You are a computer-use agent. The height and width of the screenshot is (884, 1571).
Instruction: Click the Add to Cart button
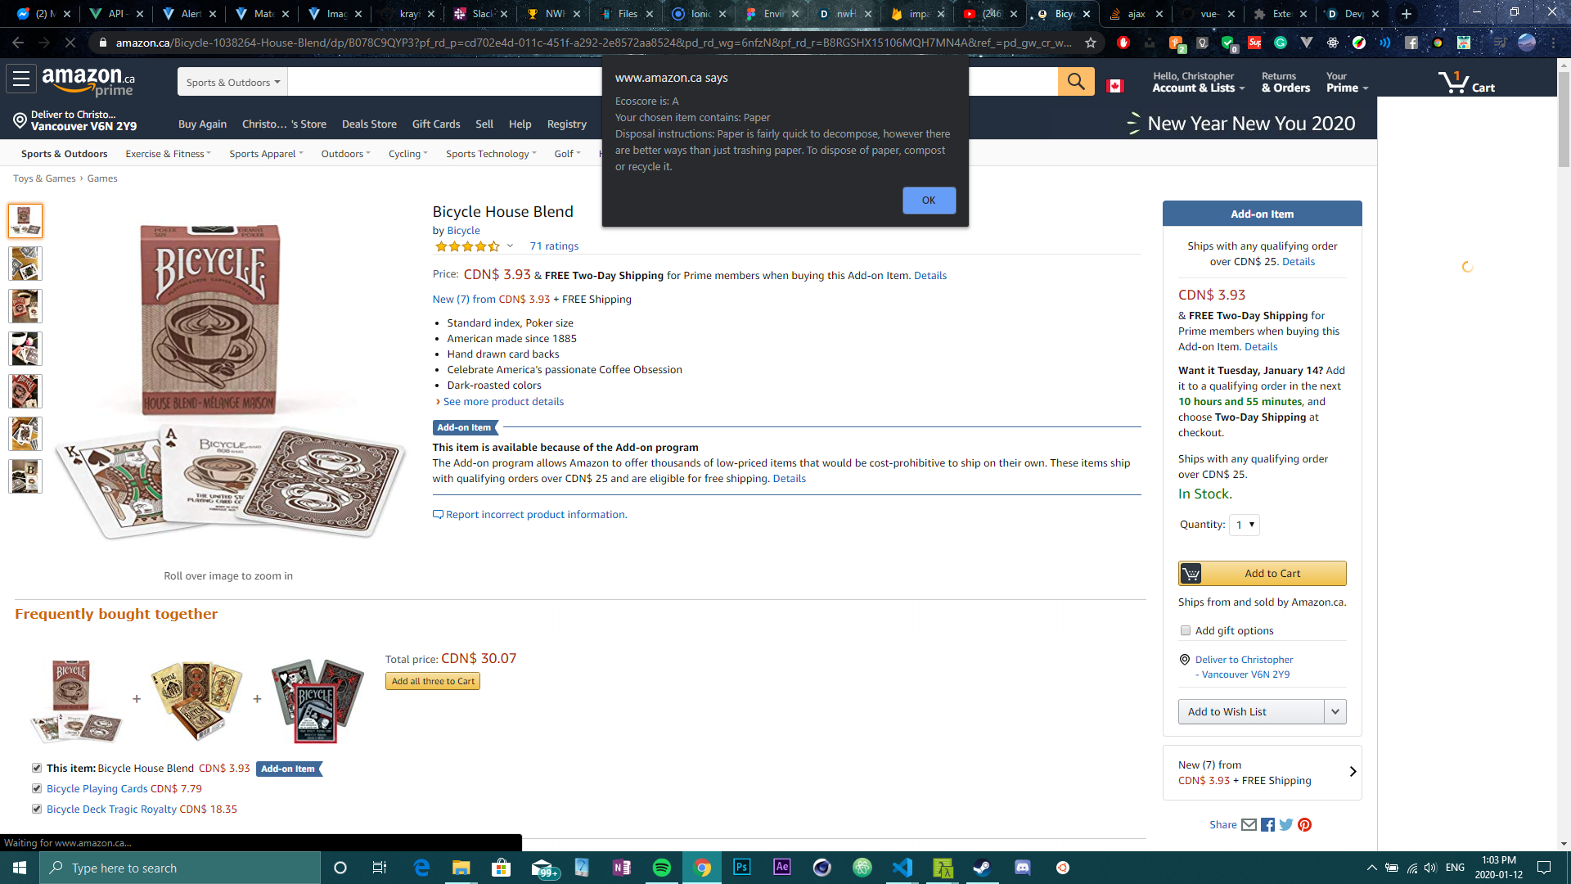1263,573
